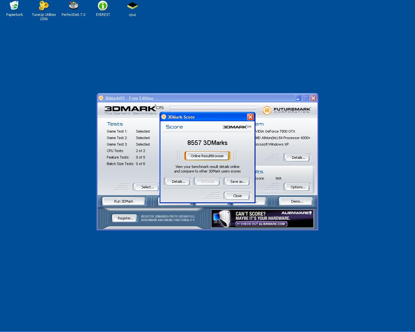Screen dimensions: 415x332
Task: Click the Futuremark Corporation logo
Action: pos(287,110)
